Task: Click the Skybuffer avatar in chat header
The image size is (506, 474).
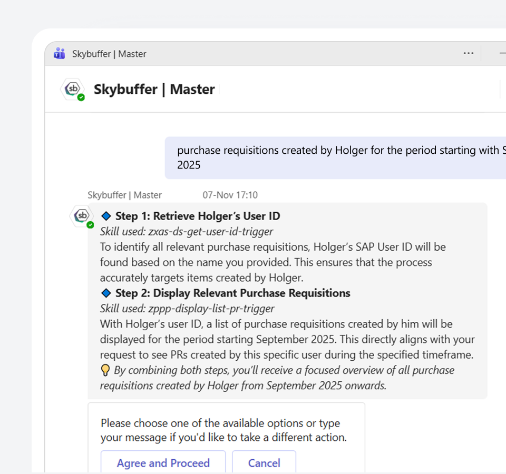Action: [x=72, y=89]
